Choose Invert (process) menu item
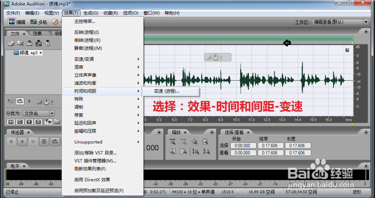Screen dimensions: 375x198 coord(103,32)
